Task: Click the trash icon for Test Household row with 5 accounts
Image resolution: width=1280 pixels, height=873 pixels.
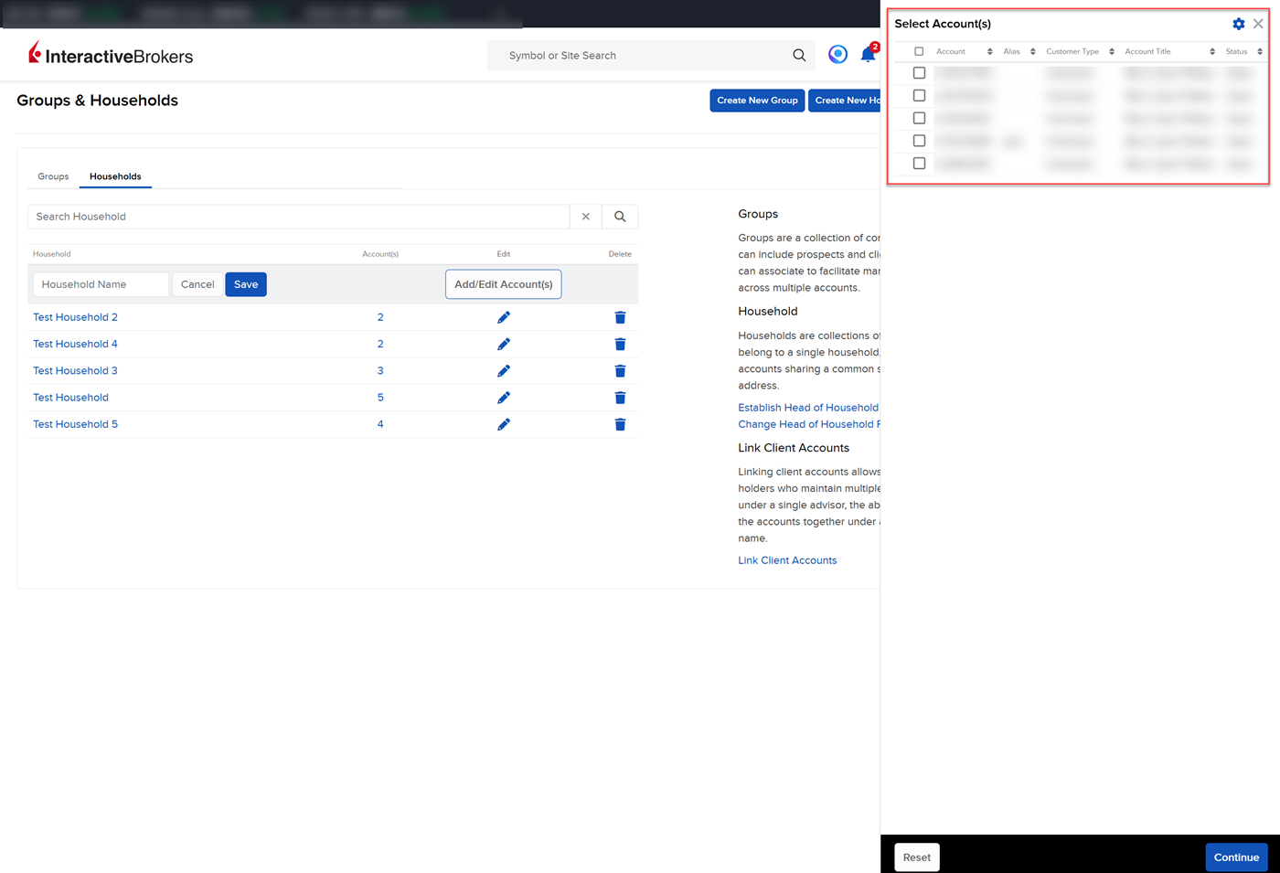Action: (x=620, y=398)
